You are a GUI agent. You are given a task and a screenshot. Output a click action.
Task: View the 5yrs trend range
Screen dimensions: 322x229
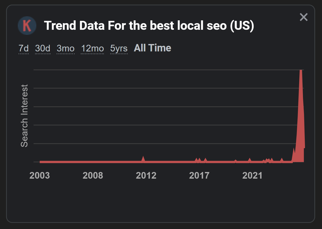point(119,48)
